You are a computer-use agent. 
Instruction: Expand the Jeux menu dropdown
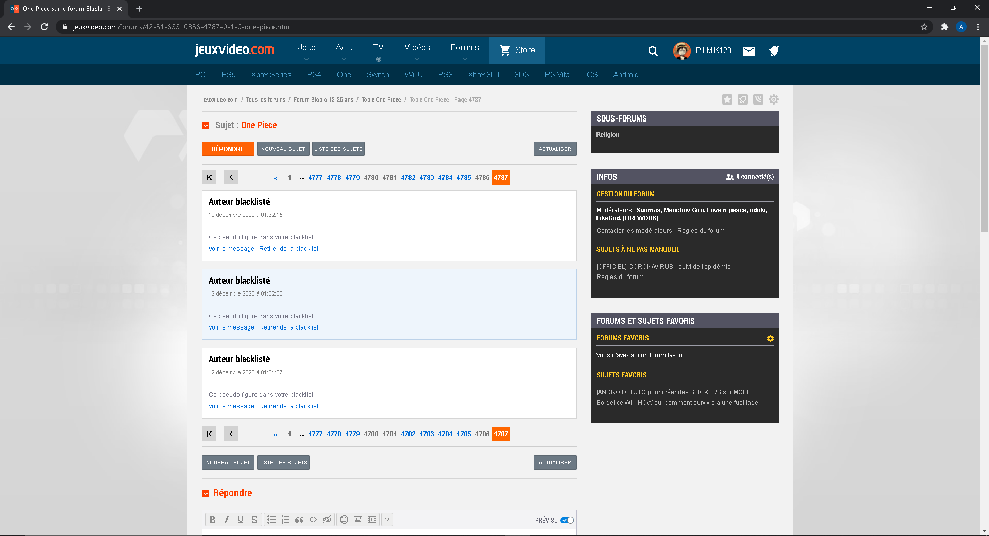pyautogui.click(x=306, y=50)
